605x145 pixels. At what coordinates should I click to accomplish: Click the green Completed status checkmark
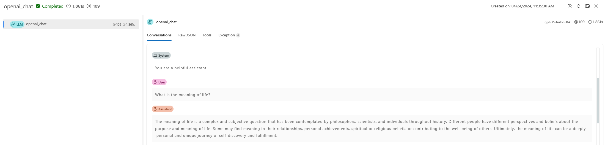point(38,6)
